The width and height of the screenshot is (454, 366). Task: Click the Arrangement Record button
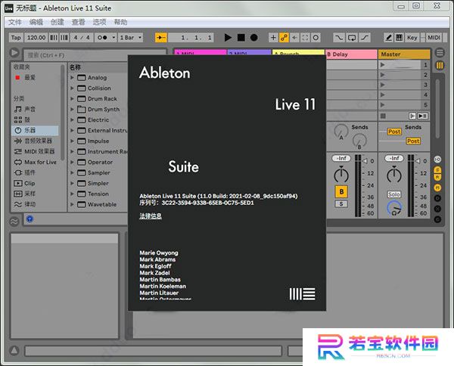point(254,38)
